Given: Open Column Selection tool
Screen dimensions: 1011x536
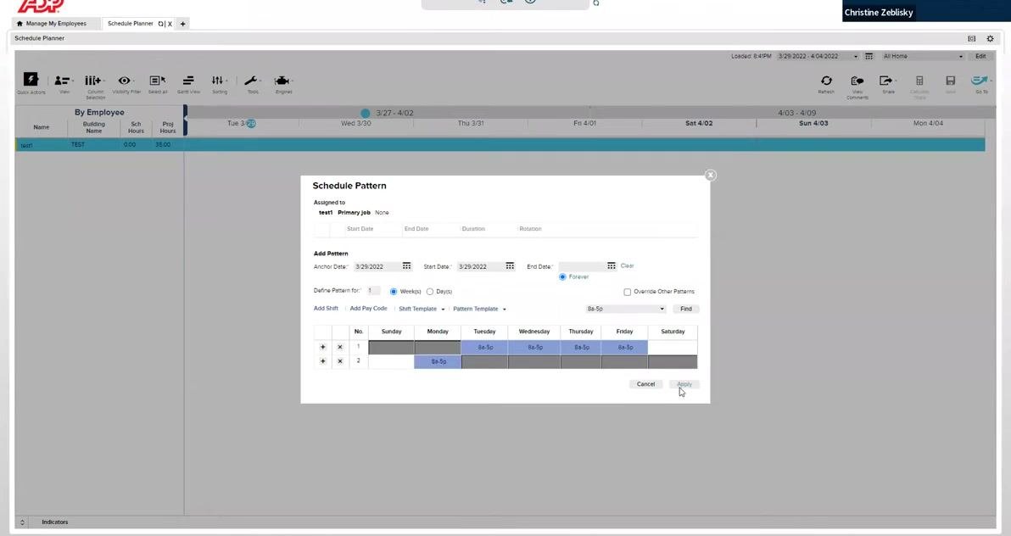Looking at the screenshot, I should [92, 81].
